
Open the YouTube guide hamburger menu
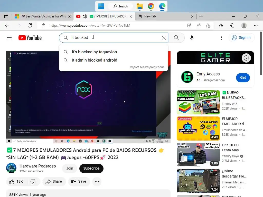point(9,38)
